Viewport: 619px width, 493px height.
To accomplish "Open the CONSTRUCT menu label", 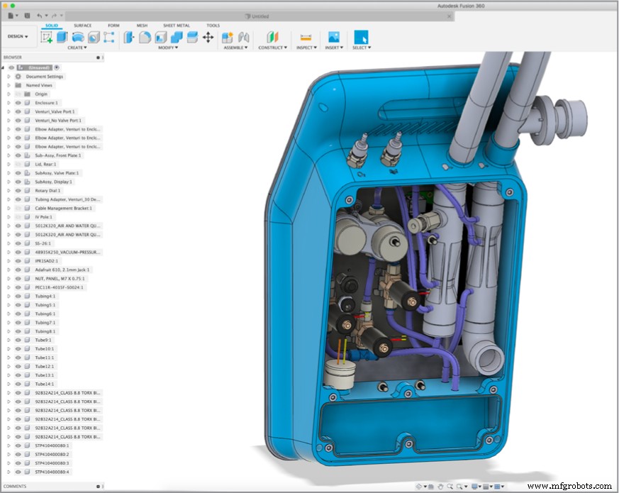I will coord(272,48).
